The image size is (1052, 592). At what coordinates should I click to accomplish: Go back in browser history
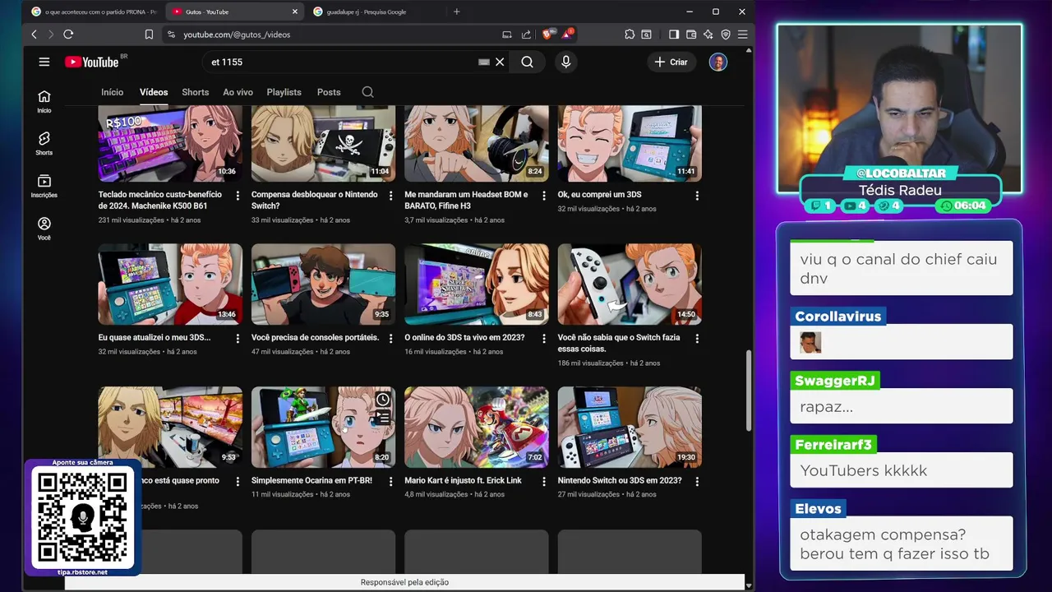point(34,35)
